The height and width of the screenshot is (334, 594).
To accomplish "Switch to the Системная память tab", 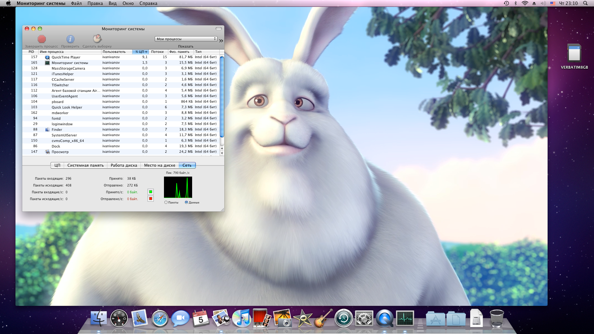I will pyautogui.click(x=85, y=165).
